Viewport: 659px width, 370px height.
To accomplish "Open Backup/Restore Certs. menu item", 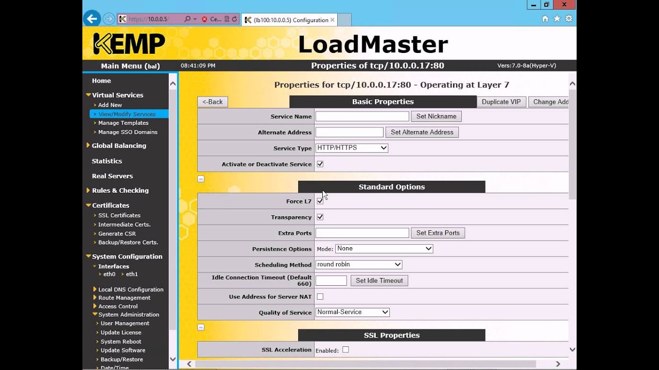I will coord(128,243).
